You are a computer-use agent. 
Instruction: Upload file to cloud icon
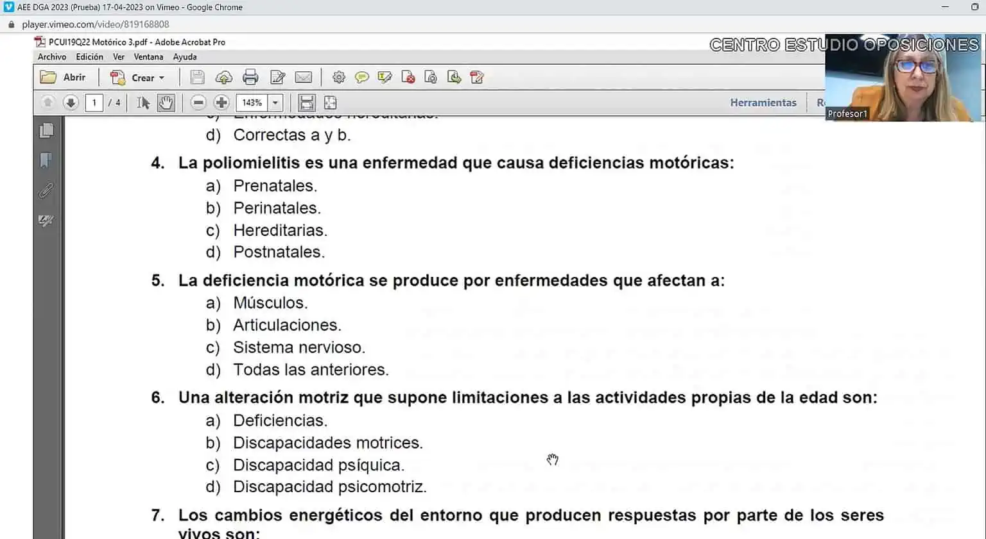click(223, 78)
